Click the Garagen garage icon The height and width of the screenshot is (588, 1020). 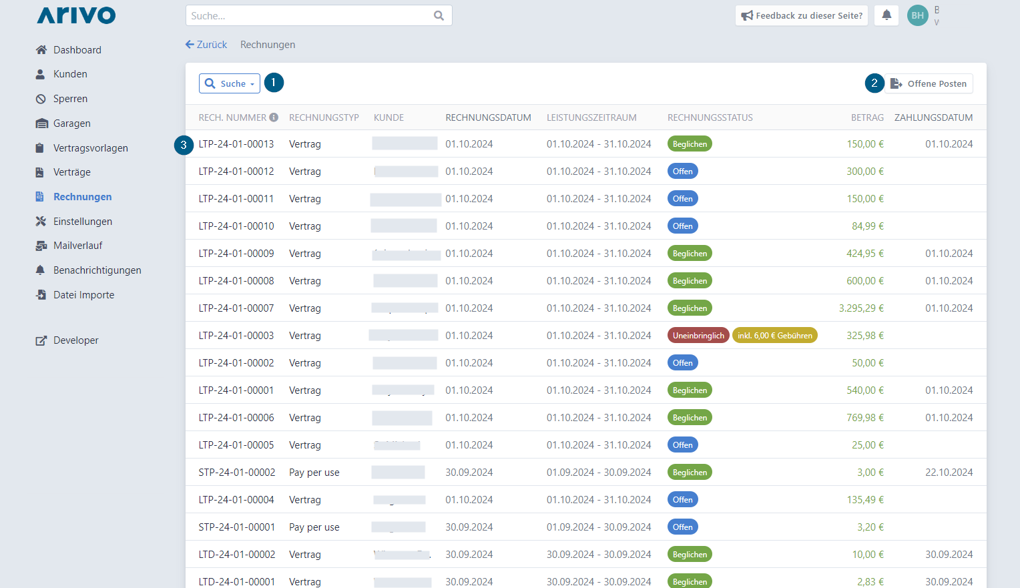[41, 123]
